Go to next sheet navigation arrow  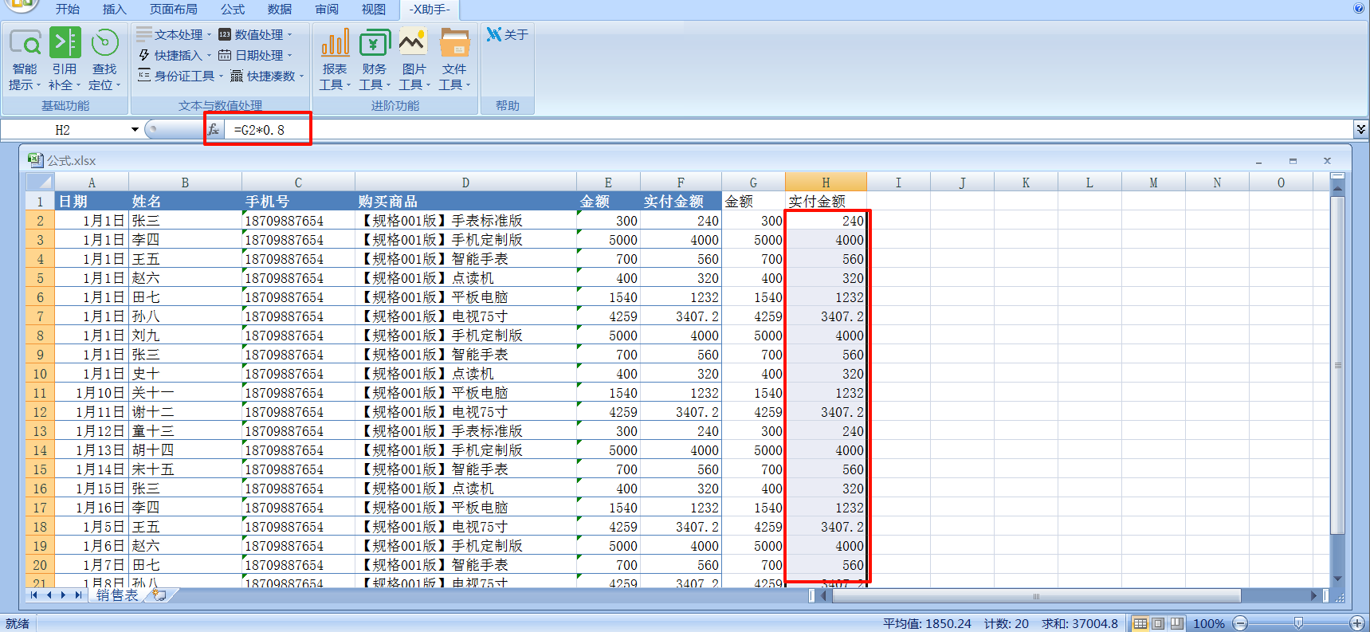63,595
